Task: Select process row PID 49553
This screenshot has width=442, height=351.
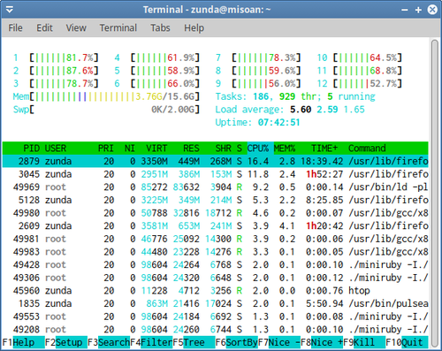Action: tap(215, 317)
